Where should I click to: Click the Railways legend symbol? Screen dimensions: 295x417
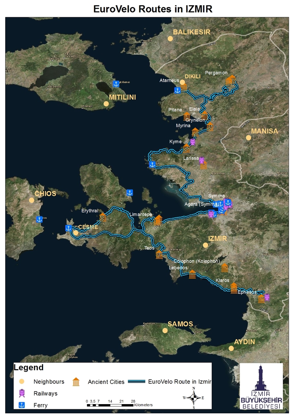[22, 393]
